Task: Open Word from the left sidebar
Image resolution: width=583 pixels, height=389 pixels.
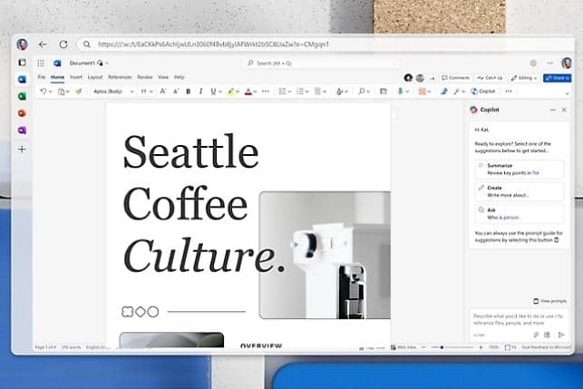Action: click(22, 79)
